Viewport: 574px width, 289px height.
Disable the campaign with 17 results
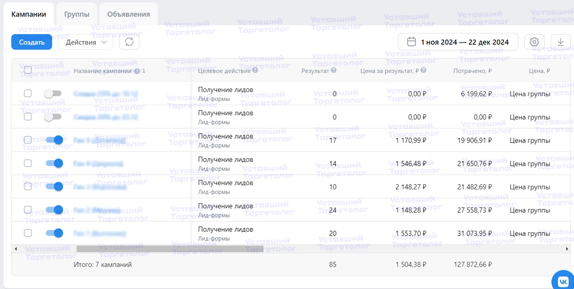click(x=54, y=140)
